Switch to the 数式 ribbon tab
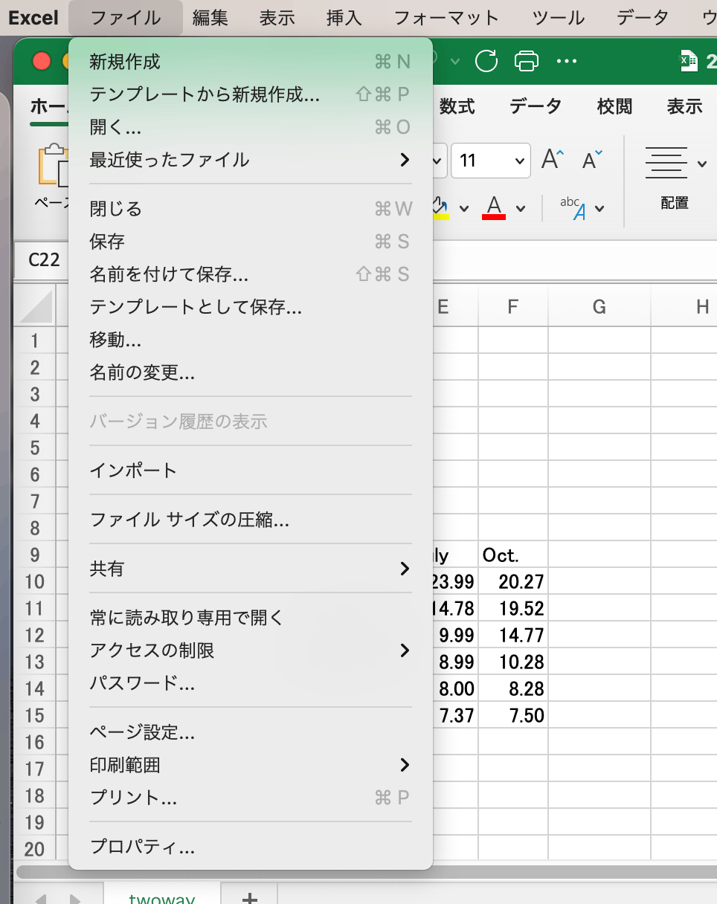This screenshot has height=904, width=717. pyautogui.click(x=457, y=107)
